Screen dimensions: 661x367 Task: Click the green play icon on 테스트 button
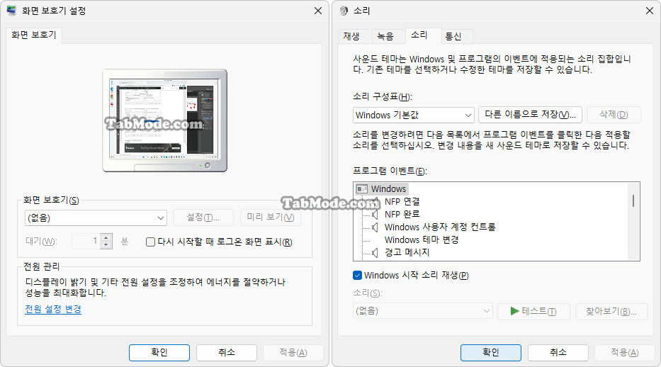point(514,311)
